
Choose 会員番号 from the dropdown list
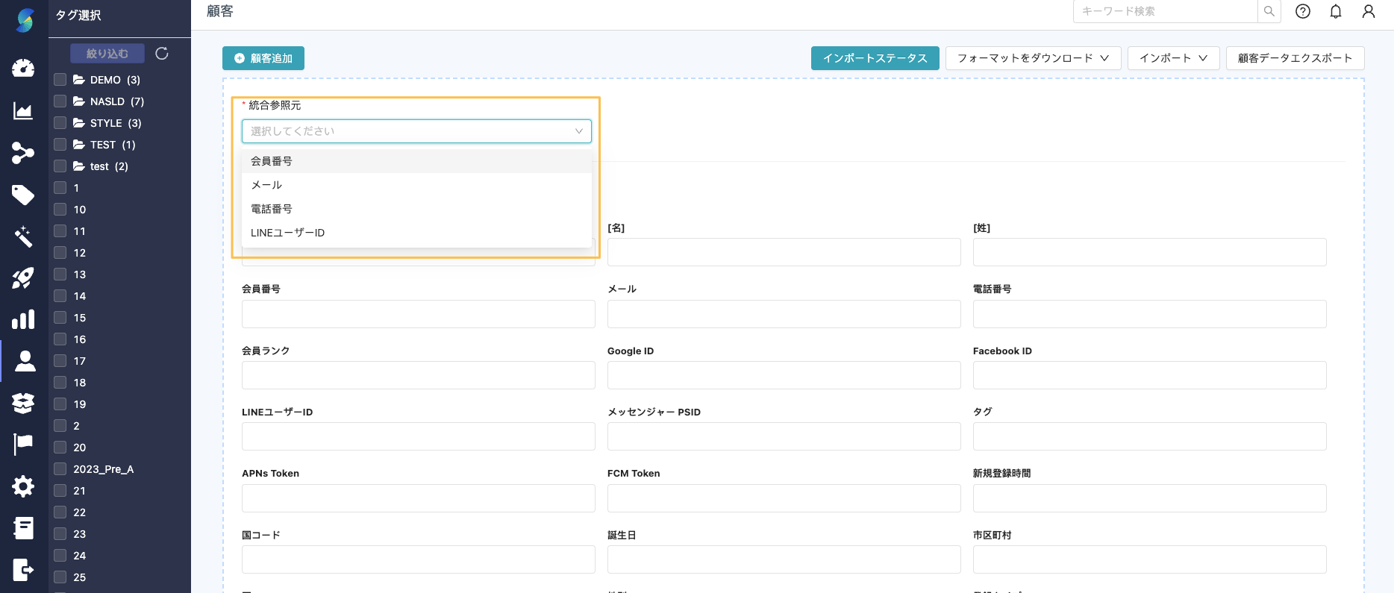coord(272,161)
